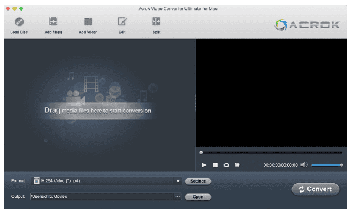Open the snapshot folder icon next to the camera
The height and width of the screenshot is (217, 350).
pyautogui.click(x=237, y=165)
